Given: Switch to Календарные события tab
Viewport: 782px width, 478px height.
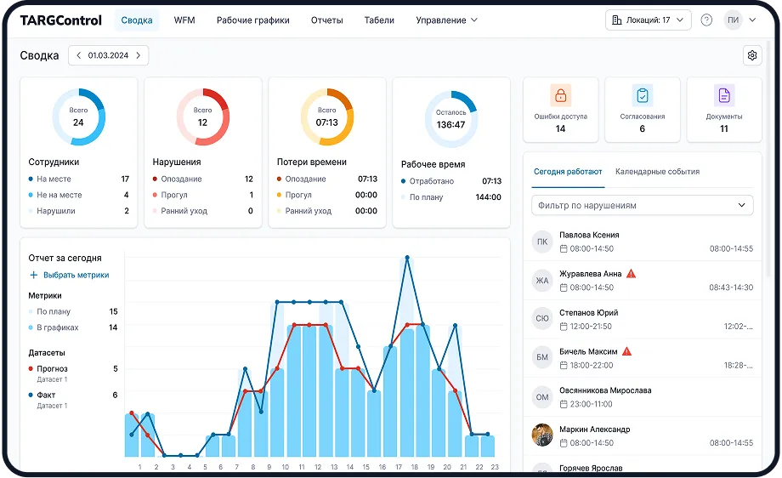Looking at the screenshot, I should [x=657, y=172].
